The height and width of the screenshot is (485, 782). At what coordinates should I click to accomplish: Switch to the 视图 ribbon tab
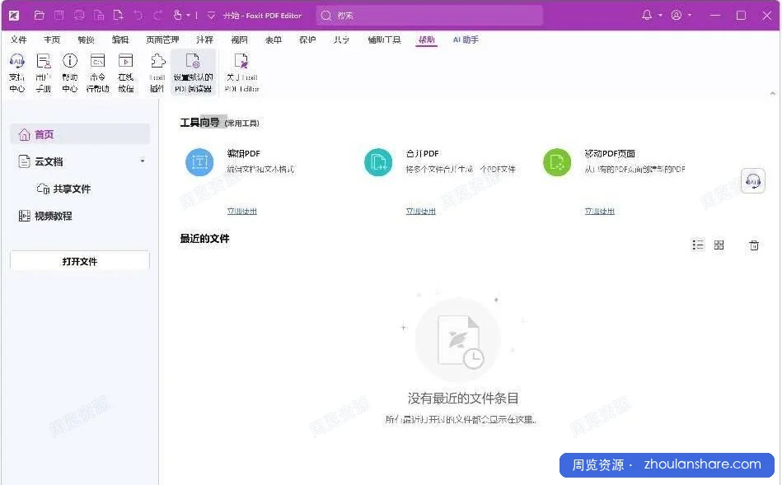240,40
